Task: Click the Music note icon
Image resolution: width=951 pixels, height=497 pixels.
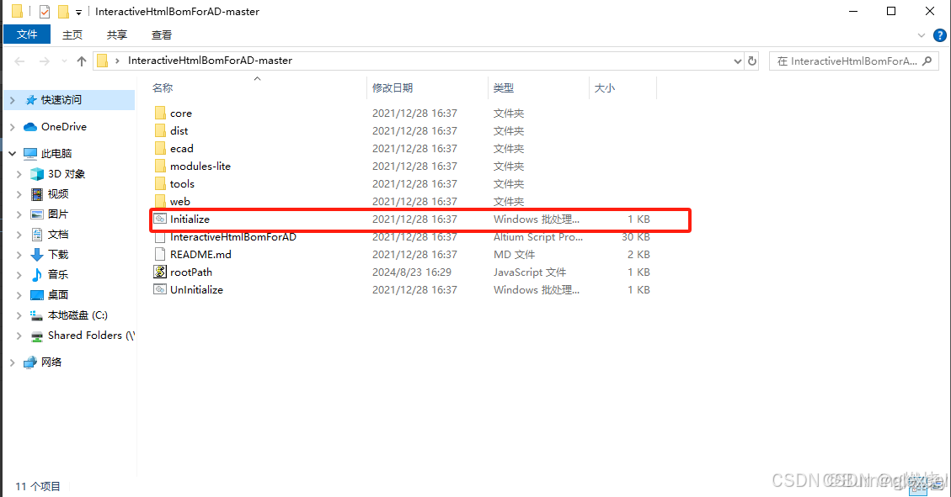Action: click(37, 275)
